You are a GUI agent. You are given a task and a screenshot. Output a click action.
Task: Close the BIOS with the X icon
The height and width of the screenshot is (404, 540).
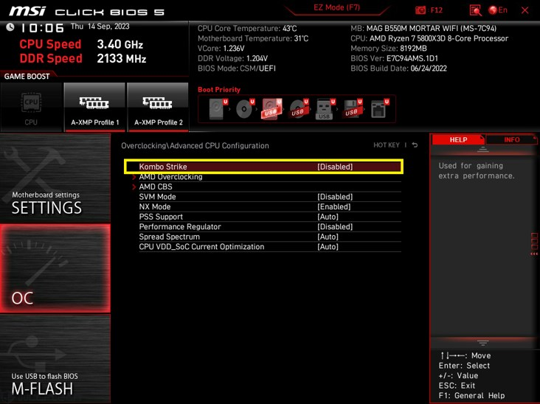click(x=525, y=10)
